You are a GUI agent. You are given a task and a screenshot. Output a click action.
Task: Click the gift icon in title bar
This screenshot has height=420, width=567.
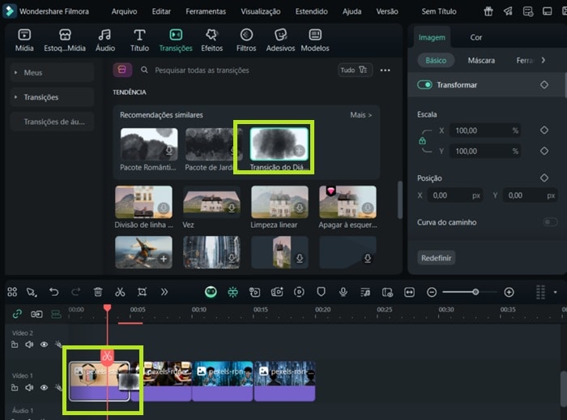tap(488, 11)
